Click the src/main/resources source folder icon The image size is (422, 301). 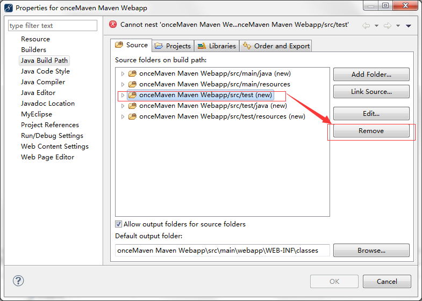pos(132,84)
